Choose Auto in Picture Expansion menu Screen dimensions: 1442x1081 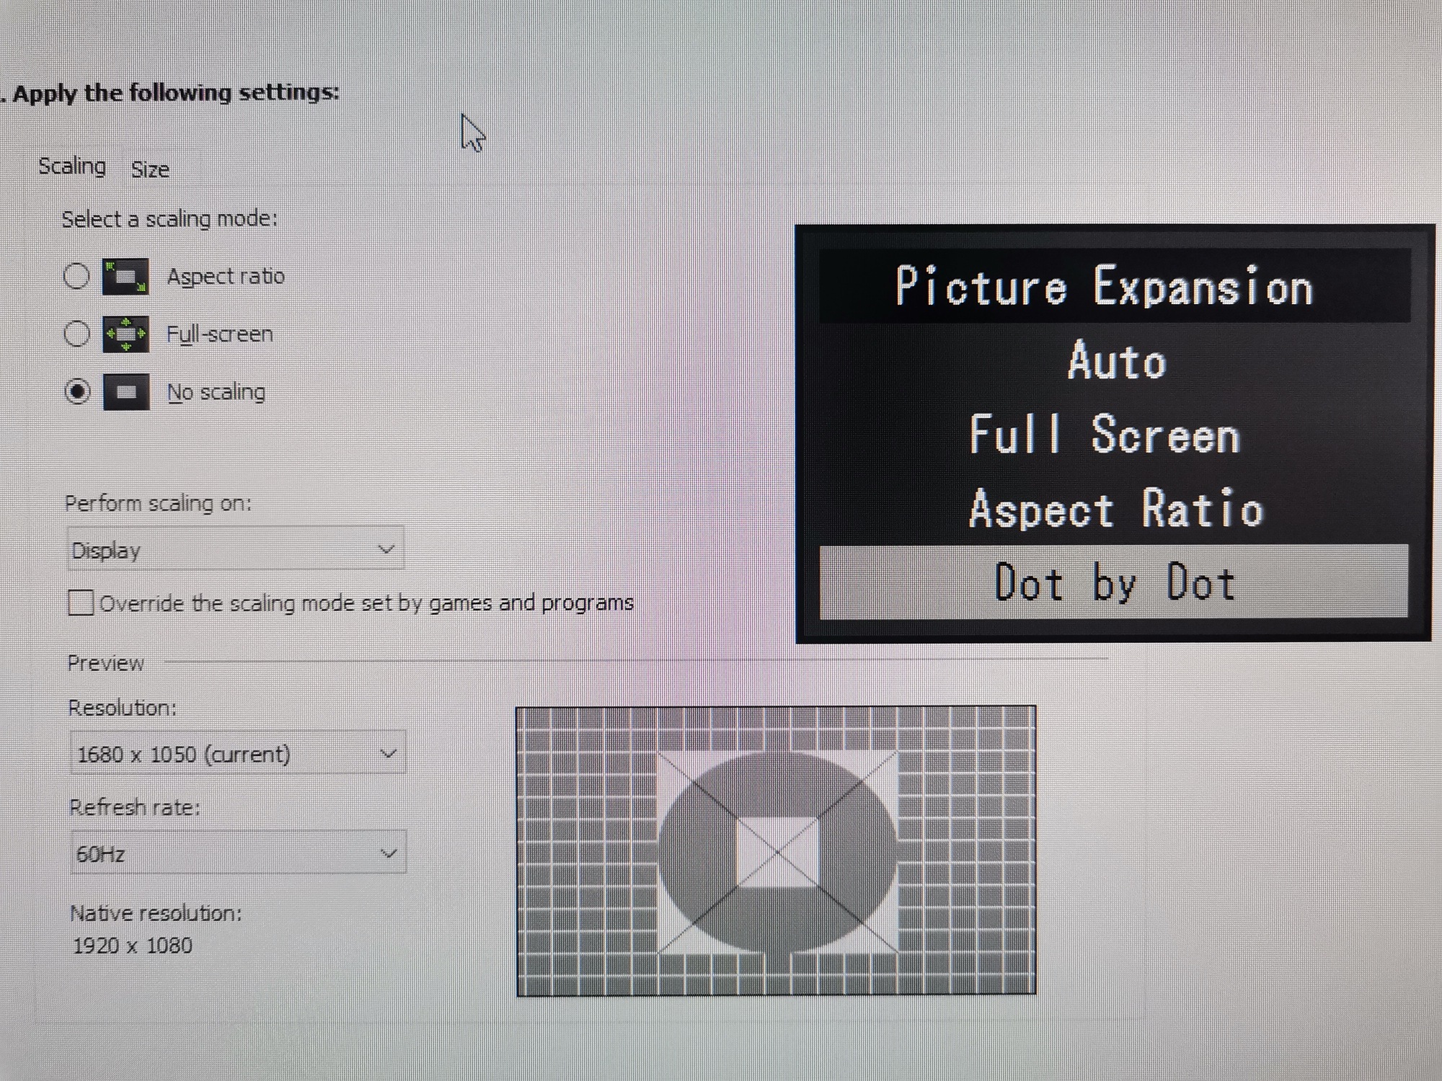click(x=1115, y=361)
